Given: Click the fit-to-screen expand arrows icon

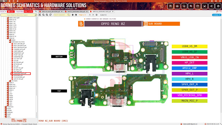Looking at the screenshot, I should click(x=40, y=15).
